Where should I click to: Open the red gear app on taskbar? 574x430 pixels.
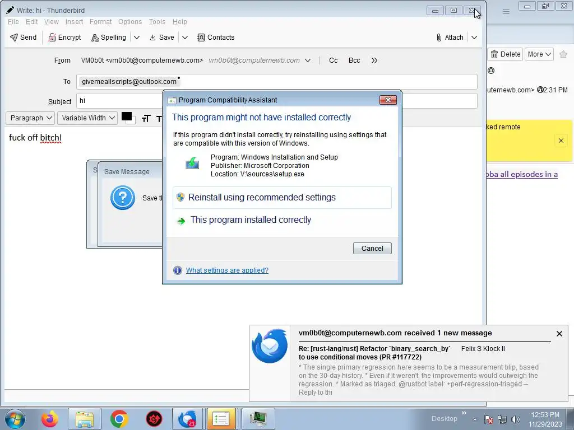click(x=154, y=419)
